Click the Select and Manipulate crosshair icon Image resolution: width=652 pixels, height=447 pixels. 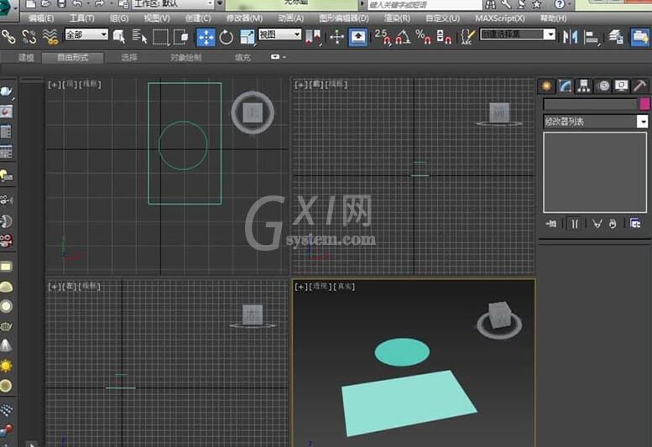pos(336,37)
